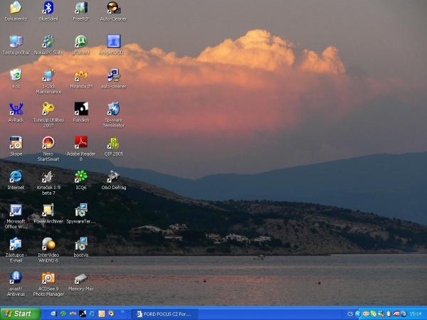Click the Start button

click(x=19, y=314)
